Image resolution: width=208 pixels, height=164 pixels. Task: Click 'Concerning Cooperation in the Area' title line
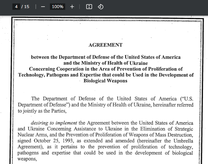coord(106,69)
